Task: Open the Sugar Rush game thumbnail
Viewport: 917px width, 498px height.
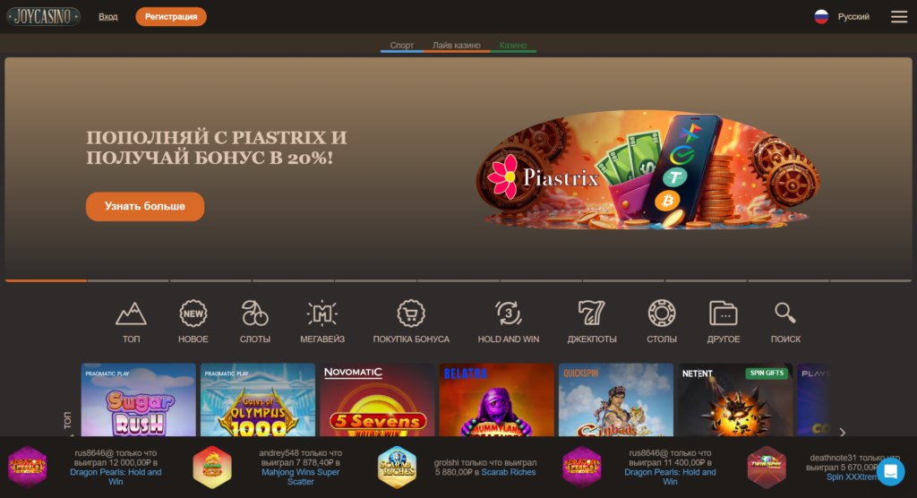Action: [139, 399]
